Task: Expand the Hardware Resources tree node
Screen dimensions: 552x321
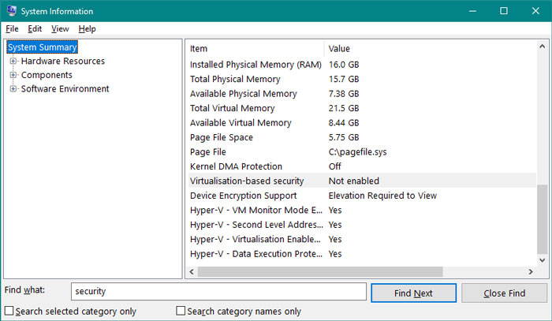Action: [x=13, y=62]
